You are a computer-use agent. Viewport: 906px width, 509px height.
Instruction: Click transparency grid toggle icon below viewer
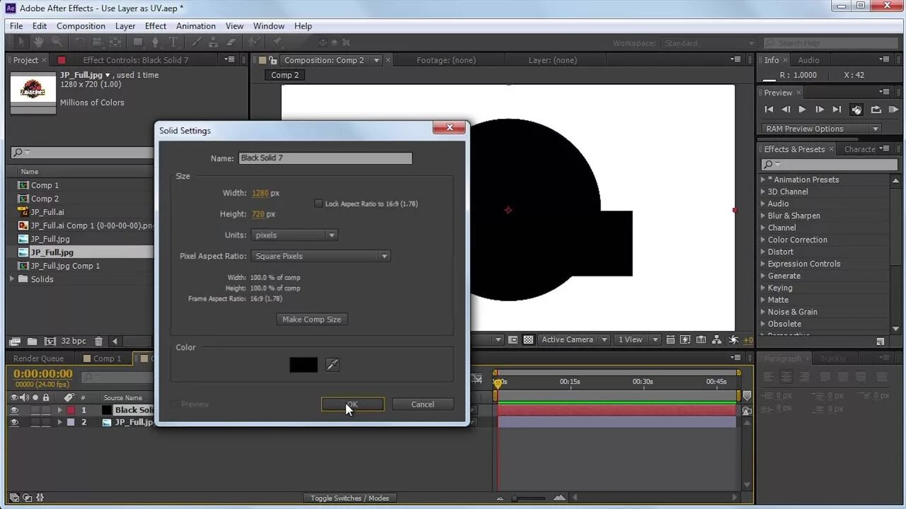[528, 339]
